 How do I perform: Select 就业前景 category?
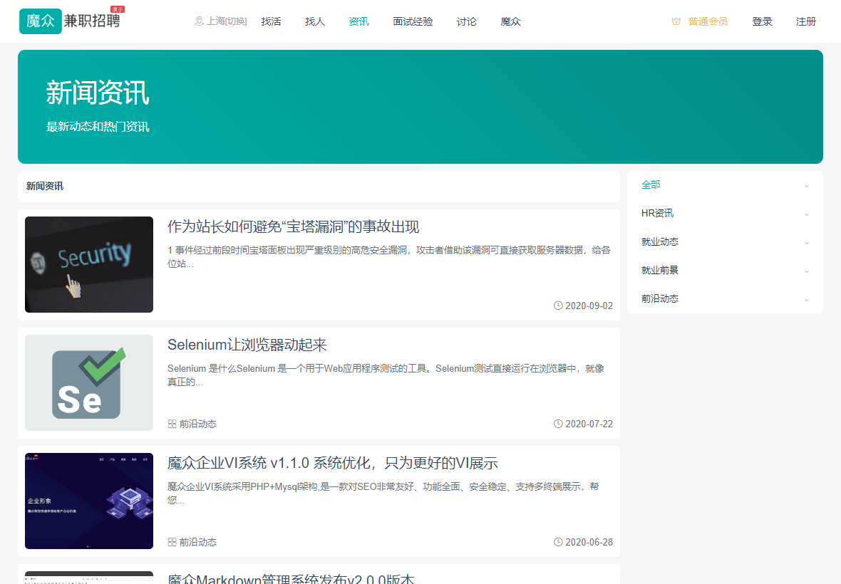pyautogui.click(x=660, y=270)
